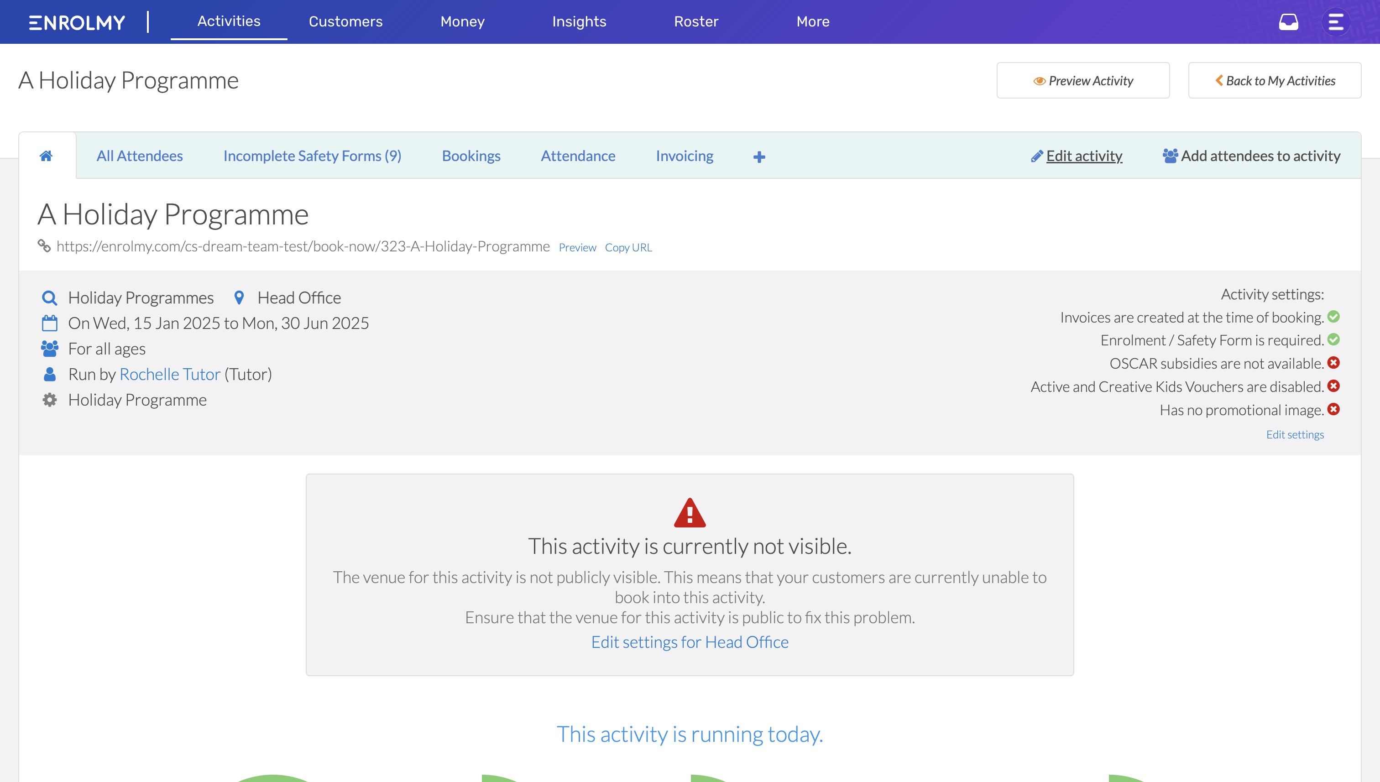Image resolution: width=1380 pixels, height=782 pixels.
Task: Open the hamburger account menu icon
Action: (1336, 22)
